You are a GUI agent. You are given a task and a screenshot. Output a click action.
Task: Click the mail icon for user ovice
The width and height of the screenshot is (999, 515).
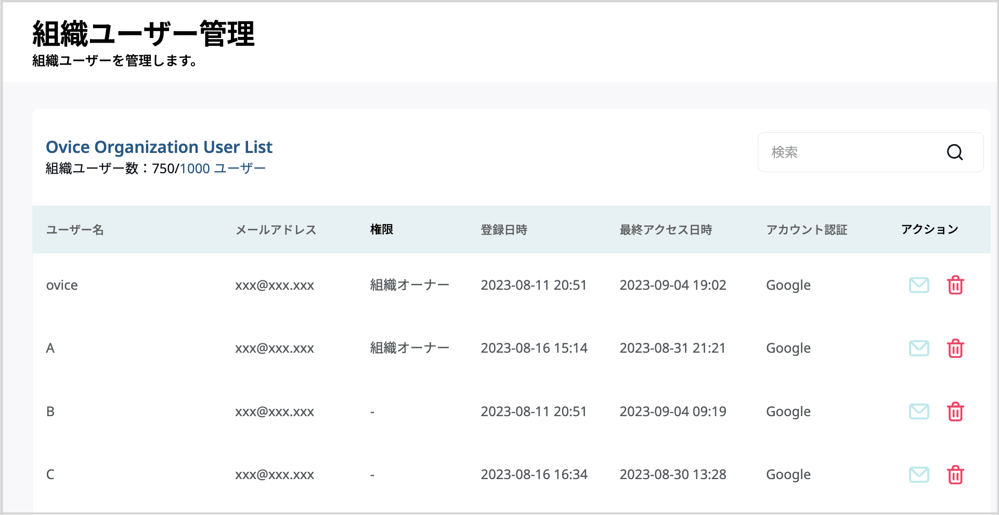[918, 285]
